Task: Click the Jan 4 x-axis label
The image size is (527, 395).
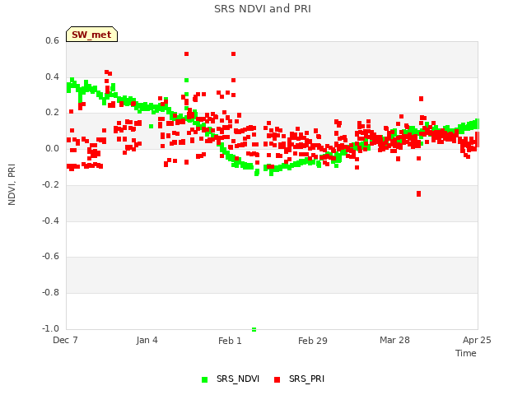Action: coord(147,340)
